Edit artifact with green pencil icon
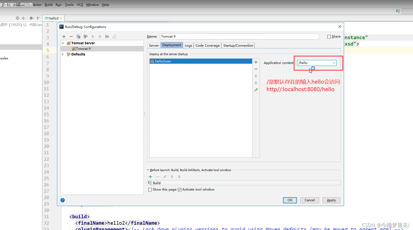The height and width of the screenshot is (230, 413). click(256, 90)
